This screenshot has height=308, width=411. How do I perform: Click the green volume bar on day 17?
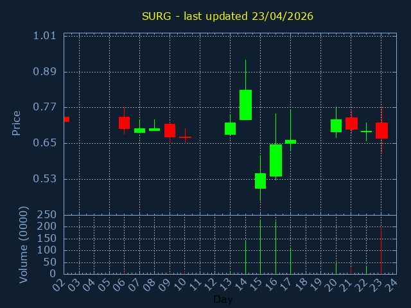[x=290, y=261]
